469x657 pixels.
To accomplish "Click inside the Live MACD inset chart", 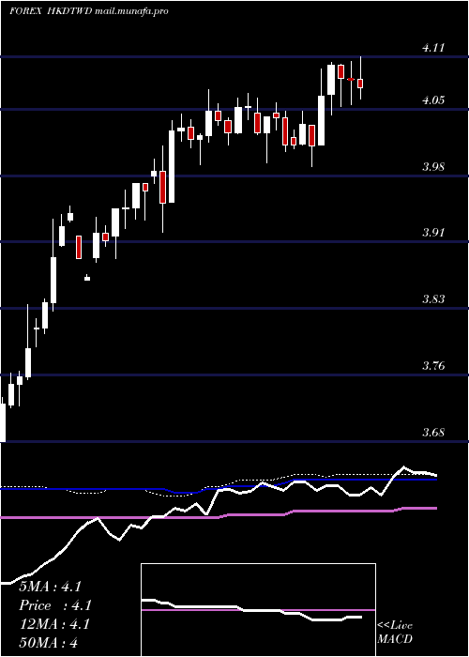I will 258,610.
